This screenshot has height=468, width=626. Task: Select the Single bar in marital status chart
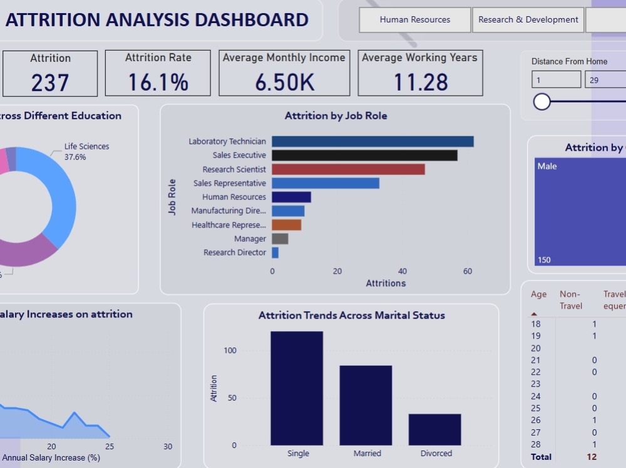[298, 387]
